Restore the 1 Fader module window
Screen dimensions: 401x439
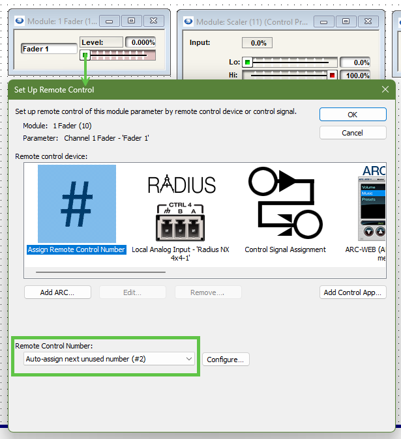click(x=131, y=21)
